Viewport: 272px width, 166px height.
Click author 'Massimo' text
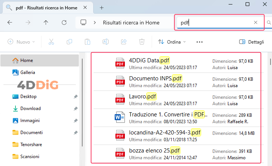[237, 158]
